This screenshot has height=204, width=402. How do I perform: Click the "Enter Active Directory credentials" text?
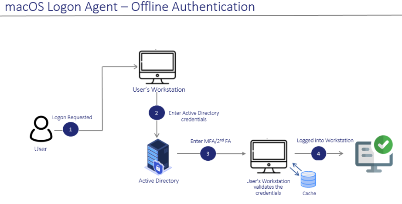point(194,116)
